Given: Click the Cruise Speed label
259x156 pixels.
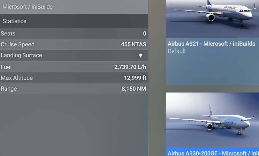Looking at the screenshot, I should point(18,44).
